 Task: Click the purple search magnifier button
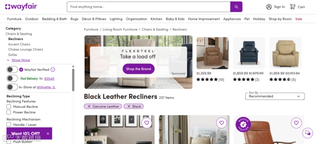pyautogui.click(x=236, y=7)
